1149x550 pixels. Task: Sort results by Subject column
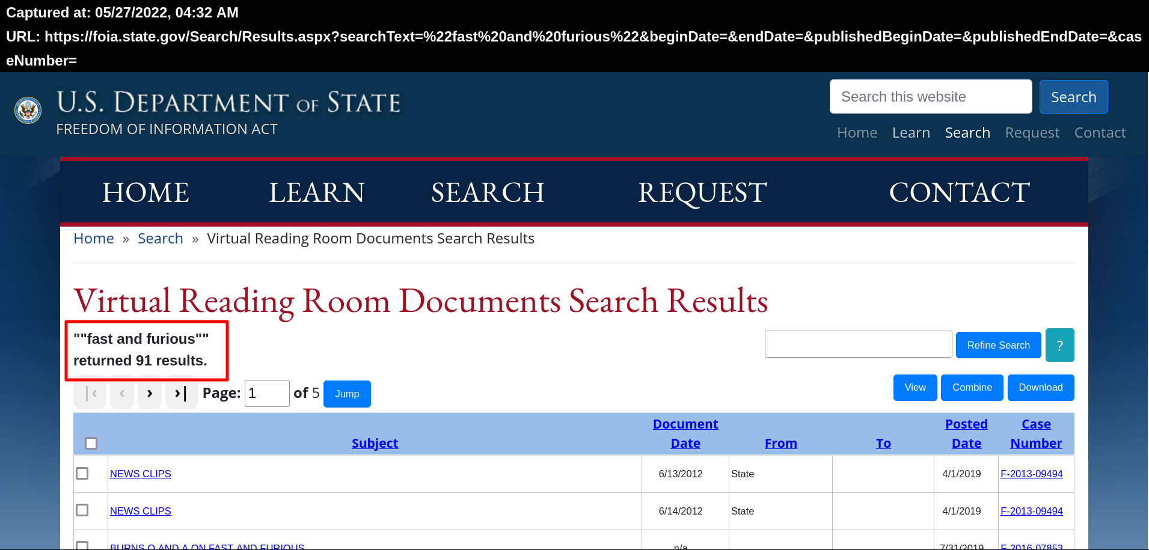coord(375,444)
